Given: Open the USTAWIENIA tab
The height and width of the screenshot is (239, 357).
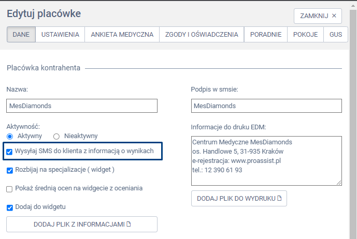Looking at the screenshot, I should [60, 35].
